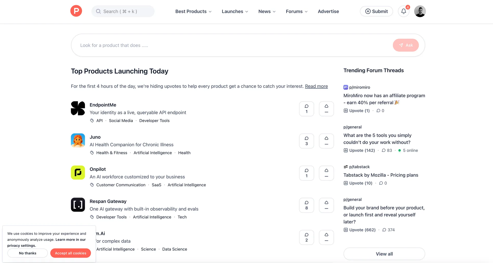493x263 pixels.
Task: Open comments for the product with 2 comments
Action: [307, 237]
